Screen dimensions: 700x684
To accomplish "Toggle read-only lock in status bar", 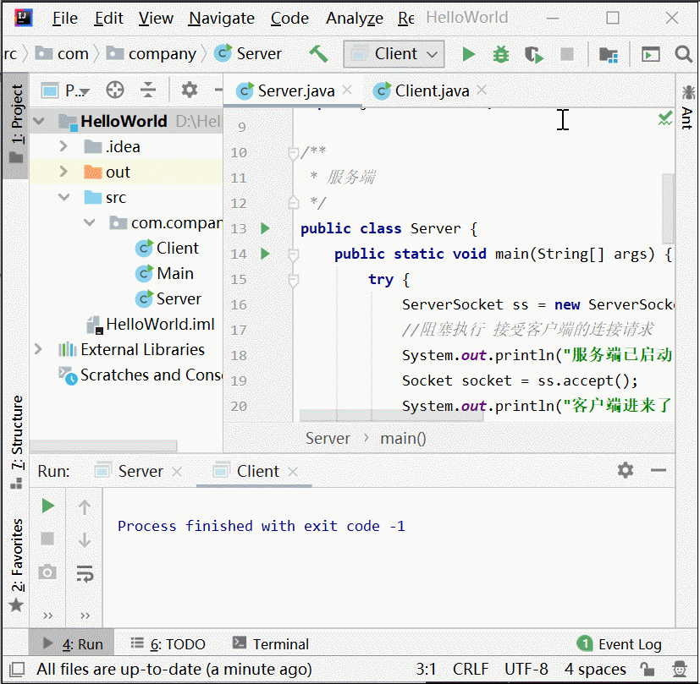I will pos(647,669).
